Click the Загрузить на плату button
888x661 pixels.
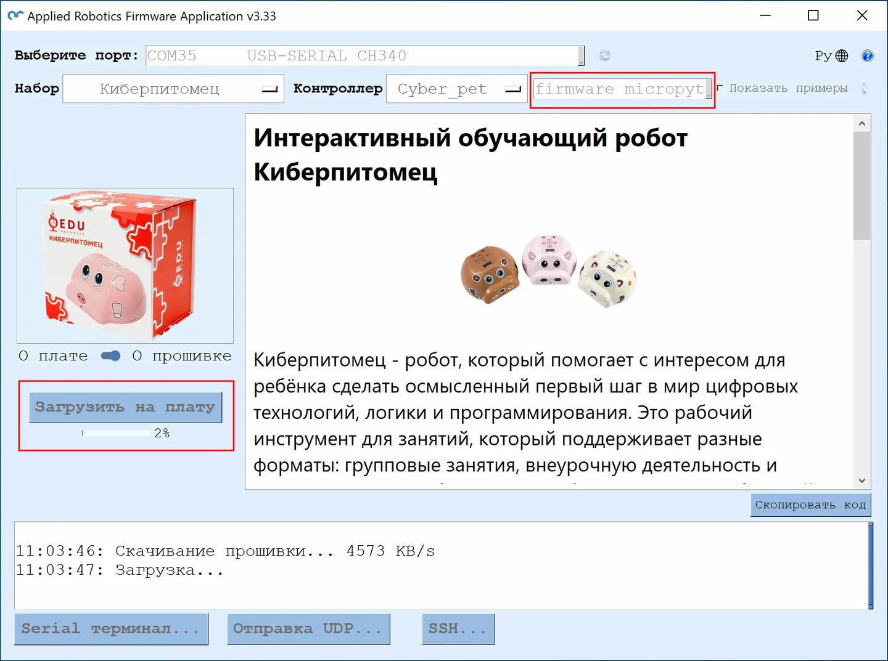coord(125,407)
